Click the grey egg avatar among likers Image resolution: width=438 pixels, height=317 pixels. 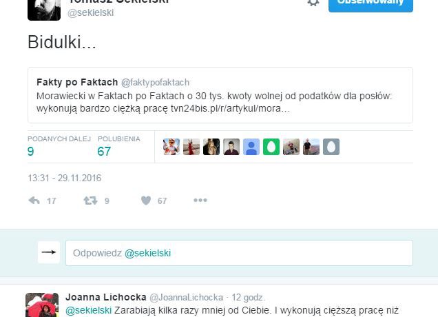(331, 147)
